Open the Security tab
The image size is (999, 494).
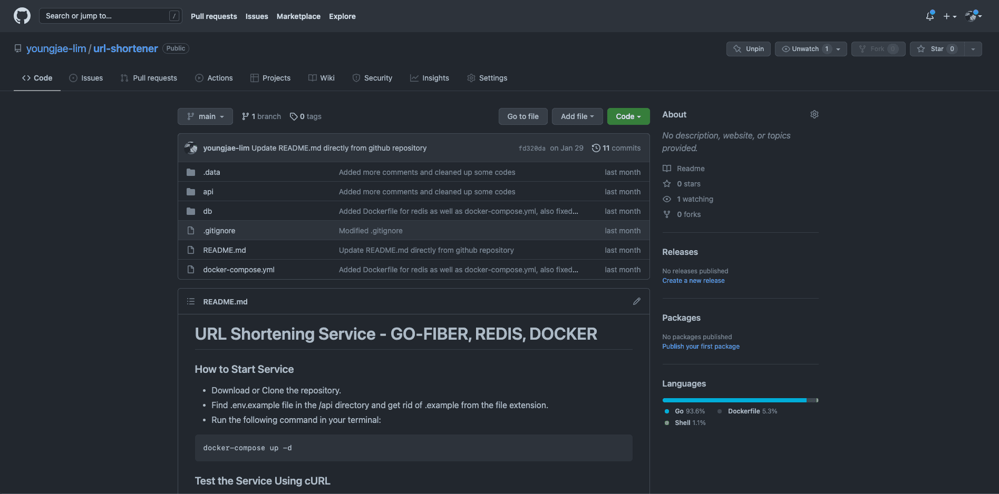click(372, 78)
